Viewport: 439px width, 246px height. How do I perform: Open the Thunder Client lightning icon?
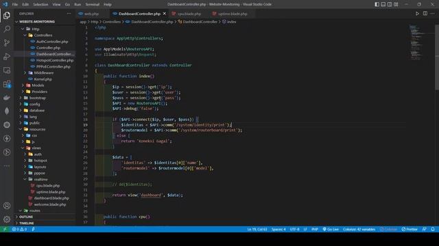click(7, 138)
